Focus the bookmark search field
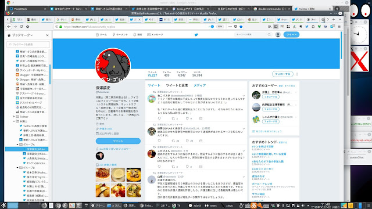The width and height of the screenshot is (372, 209). tap(28, 44)
